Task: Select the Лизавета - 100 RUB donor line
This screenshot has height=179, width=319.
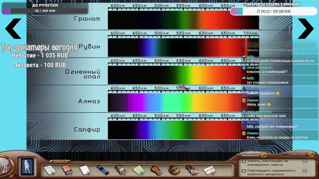Action: (x=40, y=65)
